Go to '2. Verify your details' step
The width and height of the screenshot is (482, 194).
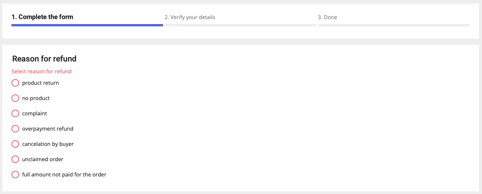[x=190, y=17]
